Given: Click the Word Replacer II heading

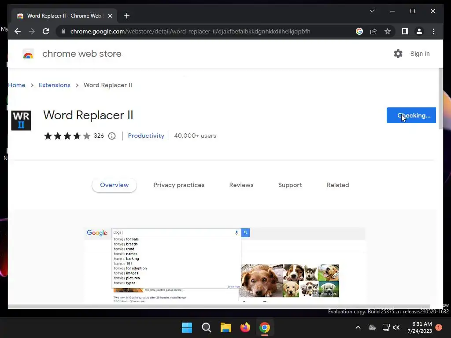Looking at the screenshot, I should coord(88,115).
